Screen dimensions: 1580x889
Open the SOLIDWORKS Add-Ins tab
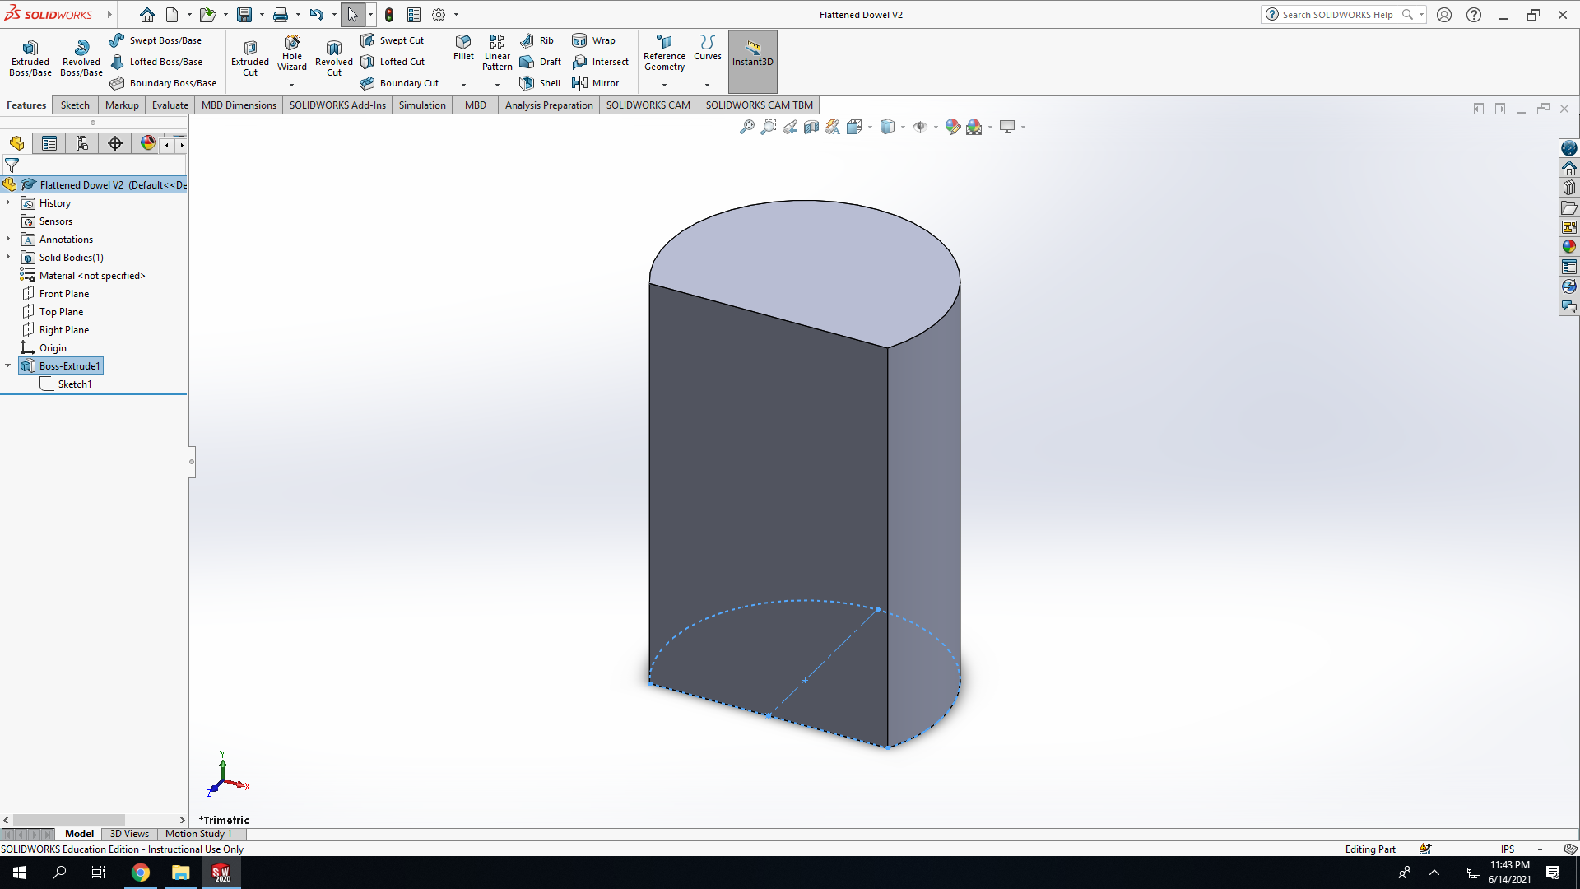(x=337, y=105)
